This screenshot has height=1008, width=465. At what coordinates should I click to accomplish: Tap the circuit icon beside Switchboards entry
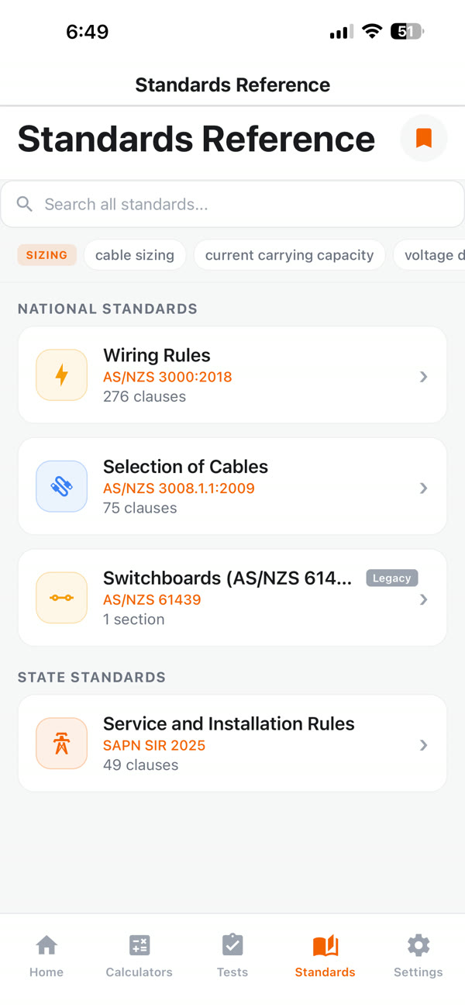coord(61,597)
